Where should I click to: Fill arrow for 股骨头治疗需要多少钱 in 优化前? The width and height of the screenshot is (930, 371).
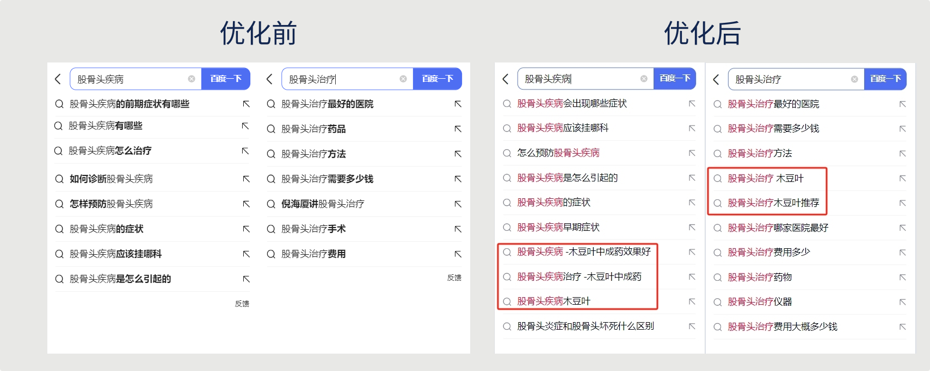click(x=458, y=179)
